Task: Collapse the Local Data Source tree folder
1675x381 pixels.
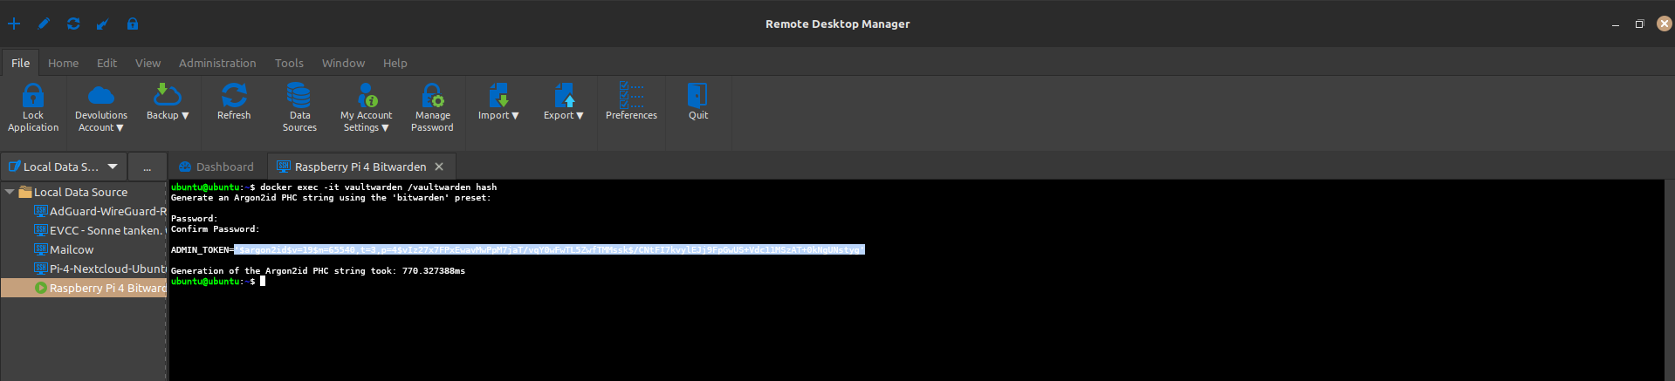Action: click(10, 192)
